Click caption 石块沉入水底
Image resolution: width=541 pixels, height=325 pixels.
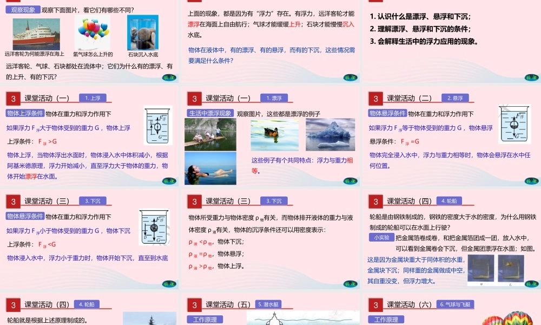point(143,55)
